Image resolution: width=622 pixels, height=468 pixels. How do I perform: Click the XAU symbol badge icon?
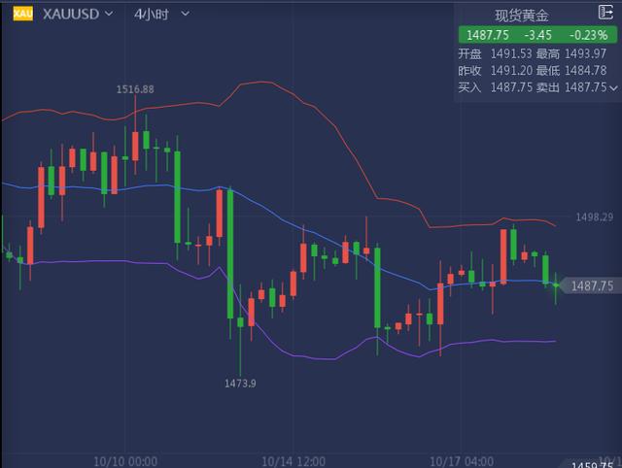pos(21,15)
